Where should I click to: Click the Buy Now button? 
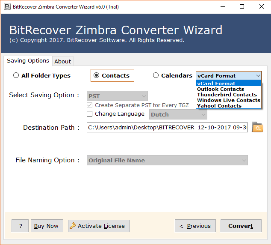coord(47,226)
